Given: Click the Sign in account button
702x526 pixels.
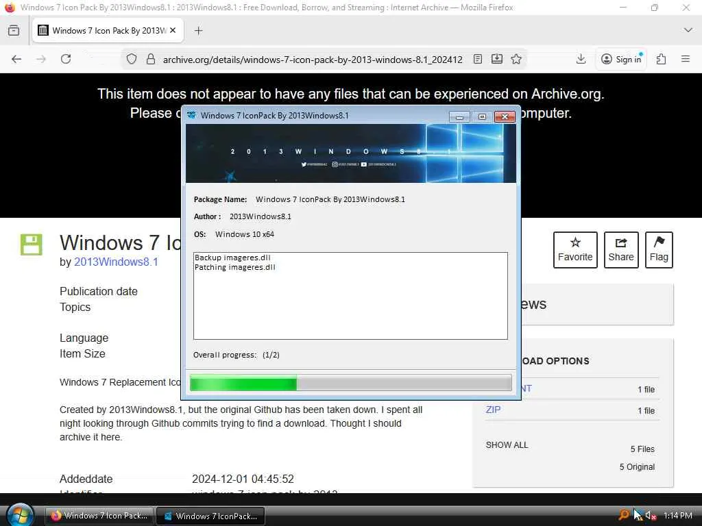Looking at the screenshot, I should coord(621,59).
